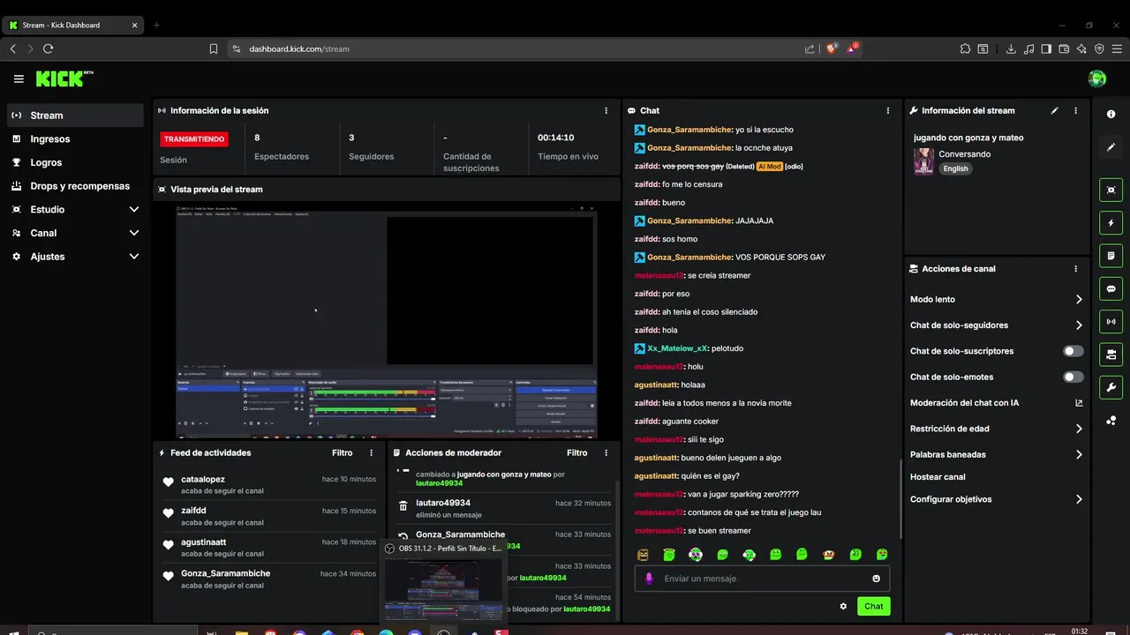
Task: Click the pencil icon in the right sidebar
Action: click(x=1111, y=147)
